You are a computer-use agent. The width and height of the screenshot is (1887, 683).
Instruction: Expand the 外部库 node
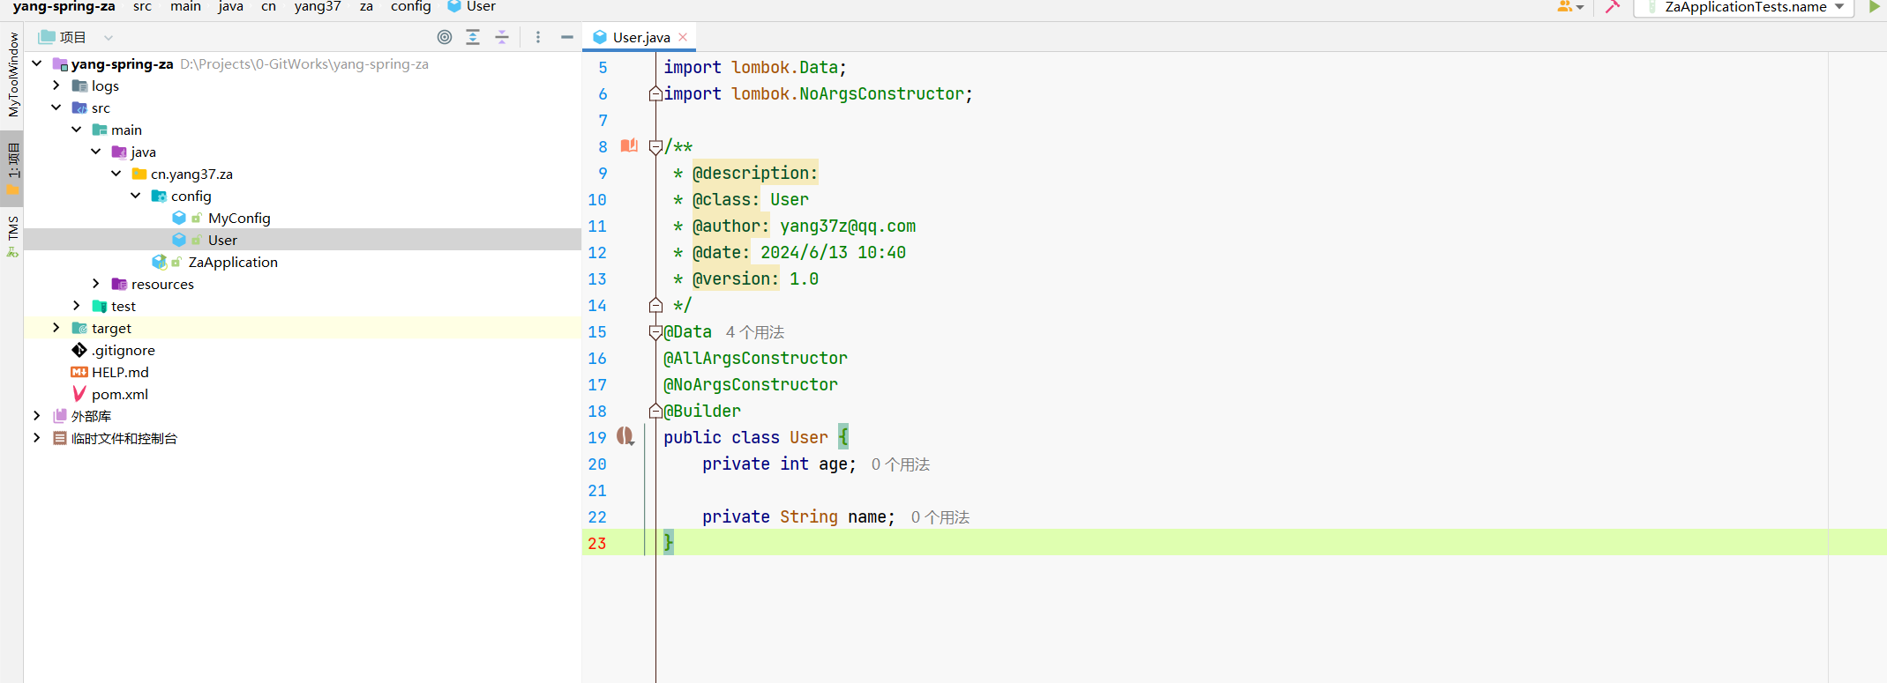point(37,416)
